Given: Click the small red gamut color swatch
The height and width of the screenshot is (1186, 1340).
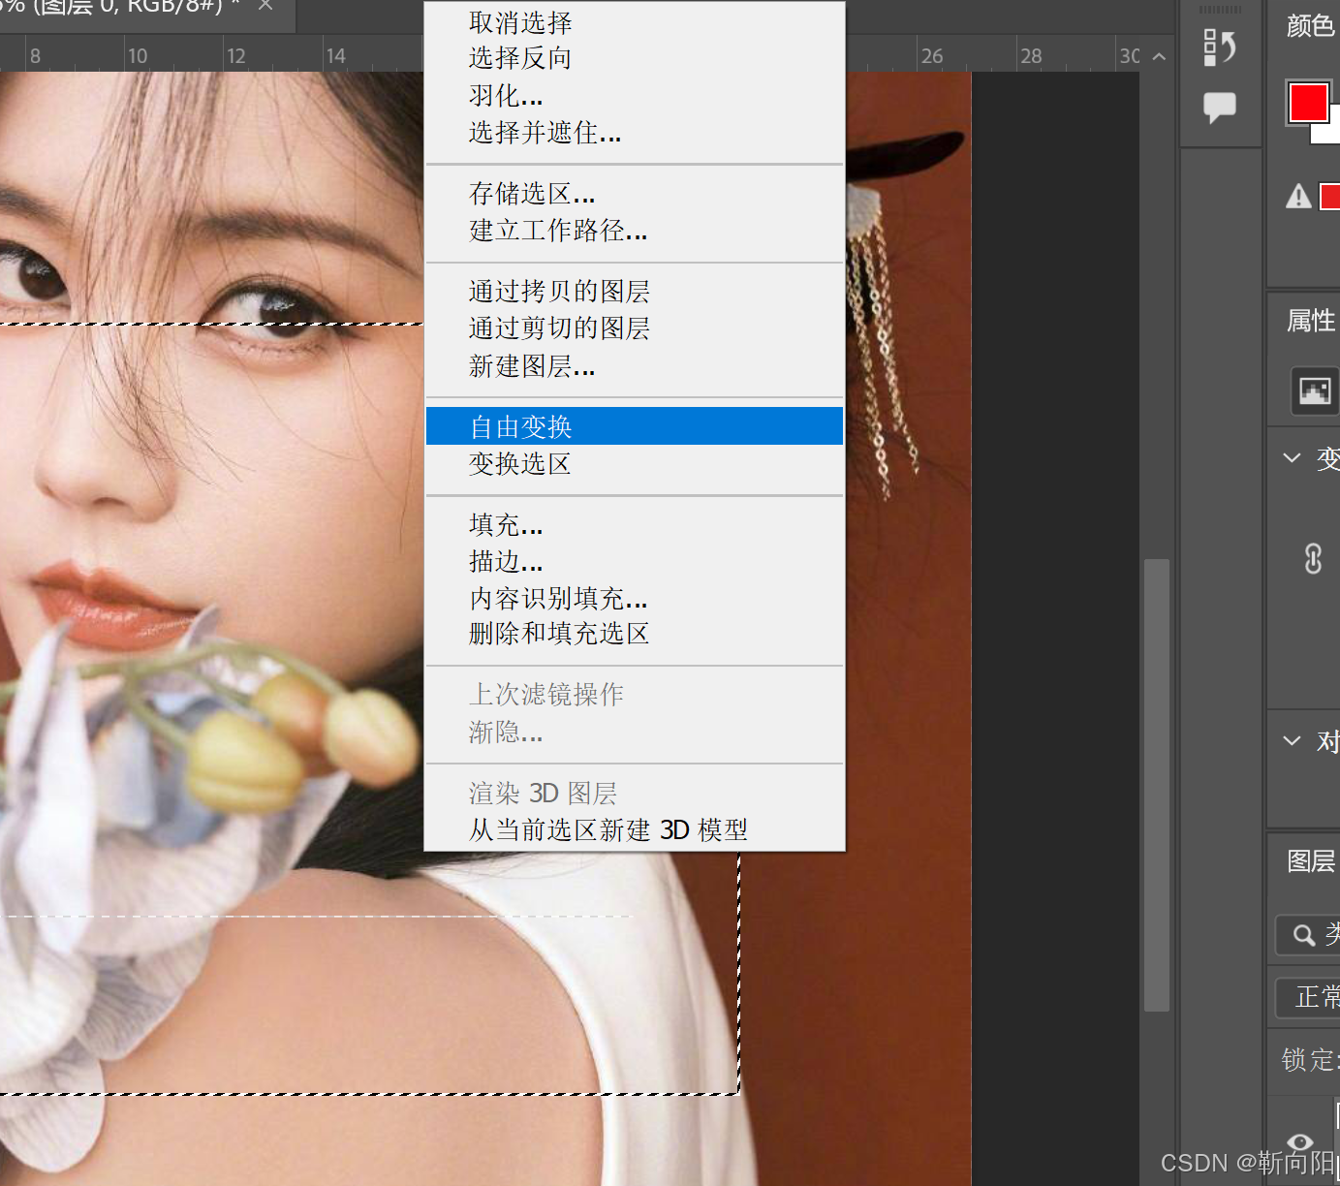Looking at the screenshot, I should tap(1329, 198).
